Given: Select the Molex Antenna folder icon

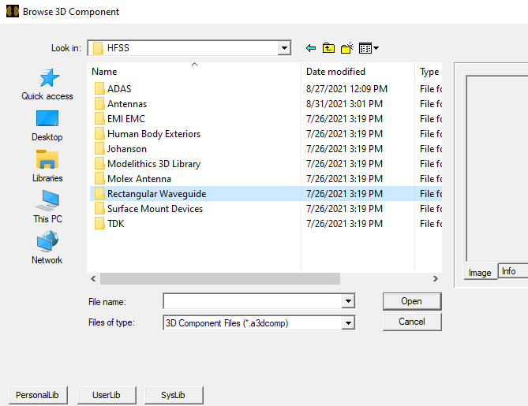Looking at the screenshot, I should pos(99,179).
